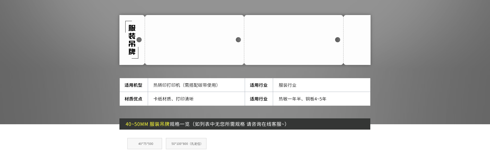Click the second large blank hang tag
Viewport: 490px width, 166px height.
coord(291,40)
